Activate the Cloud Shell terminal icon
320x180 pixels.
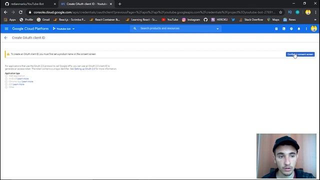coord(284,29)
